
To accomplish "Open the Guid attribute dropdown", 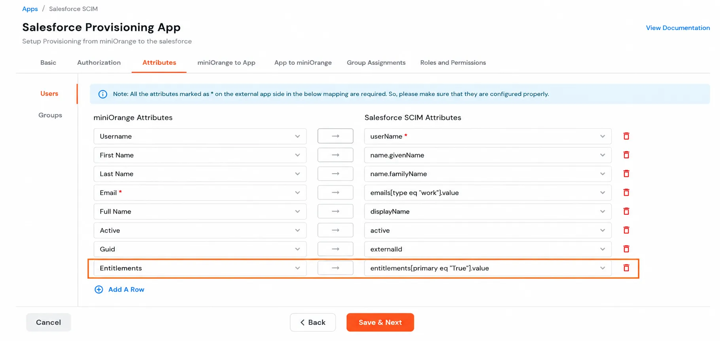I will [x=200, y=249].
